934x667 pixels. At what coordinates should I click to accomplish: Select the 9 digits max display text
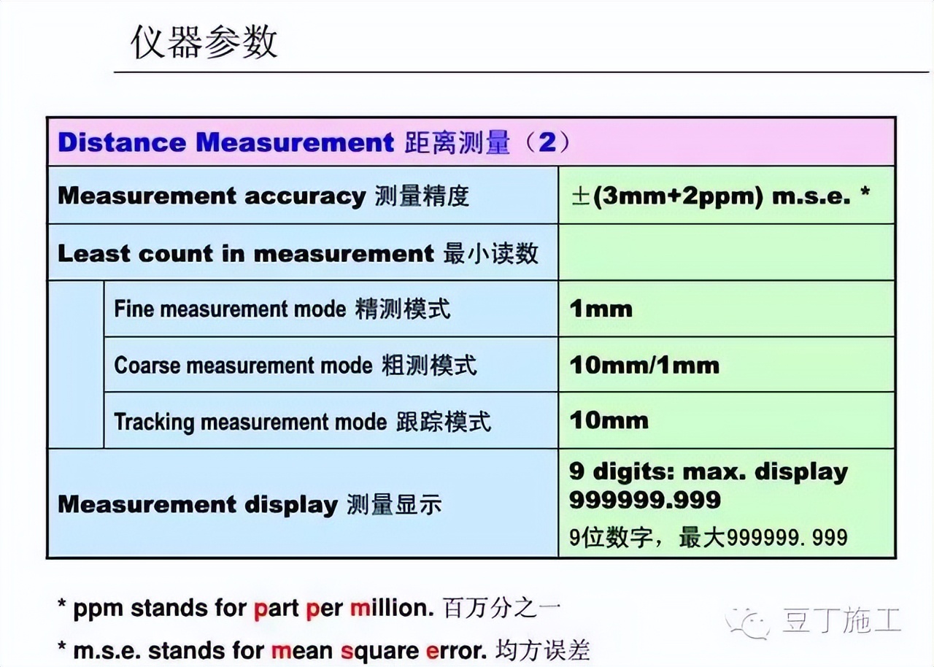708,485
